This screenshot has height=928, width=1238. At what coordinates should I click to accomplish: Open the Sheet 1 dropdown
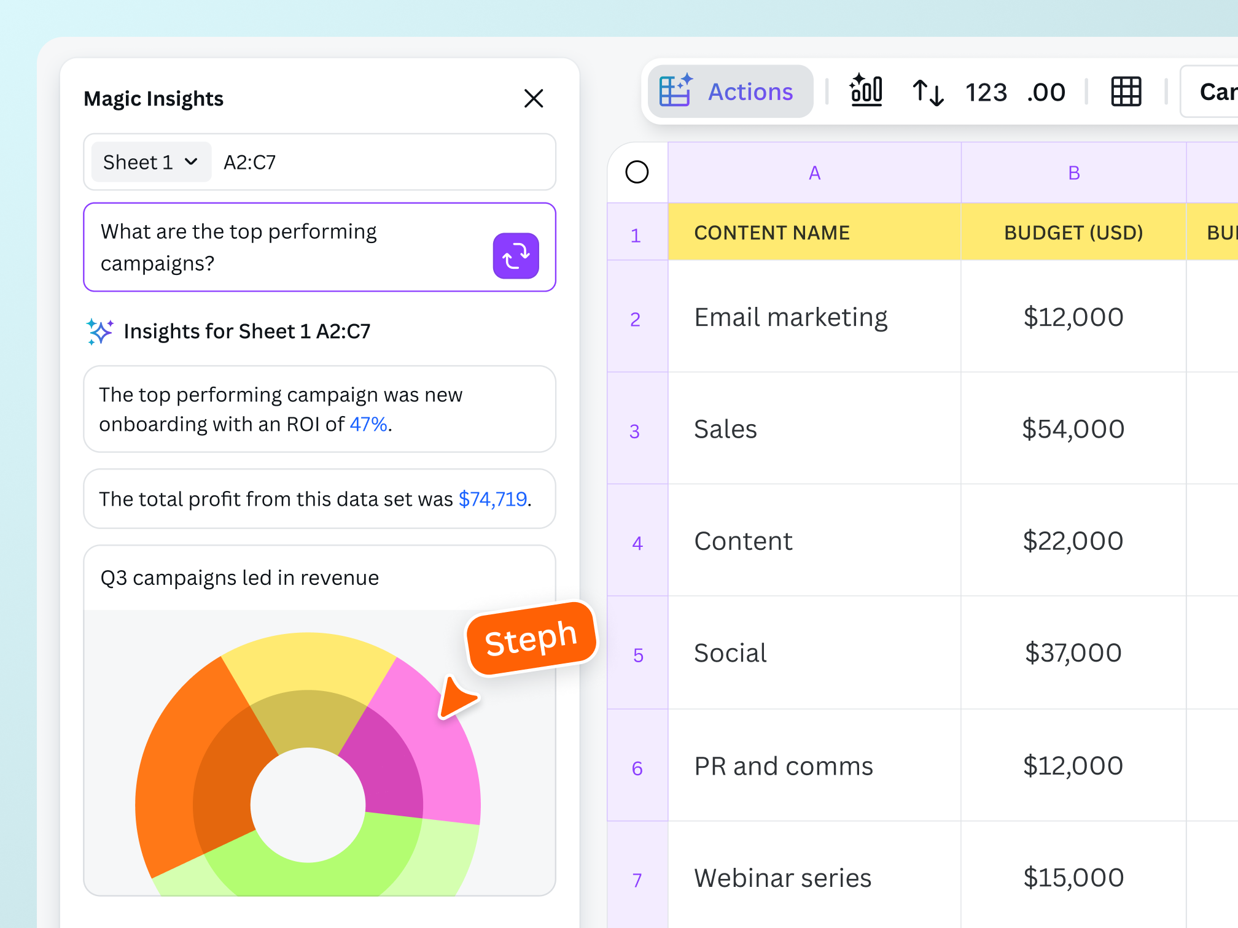click(150, 161)
